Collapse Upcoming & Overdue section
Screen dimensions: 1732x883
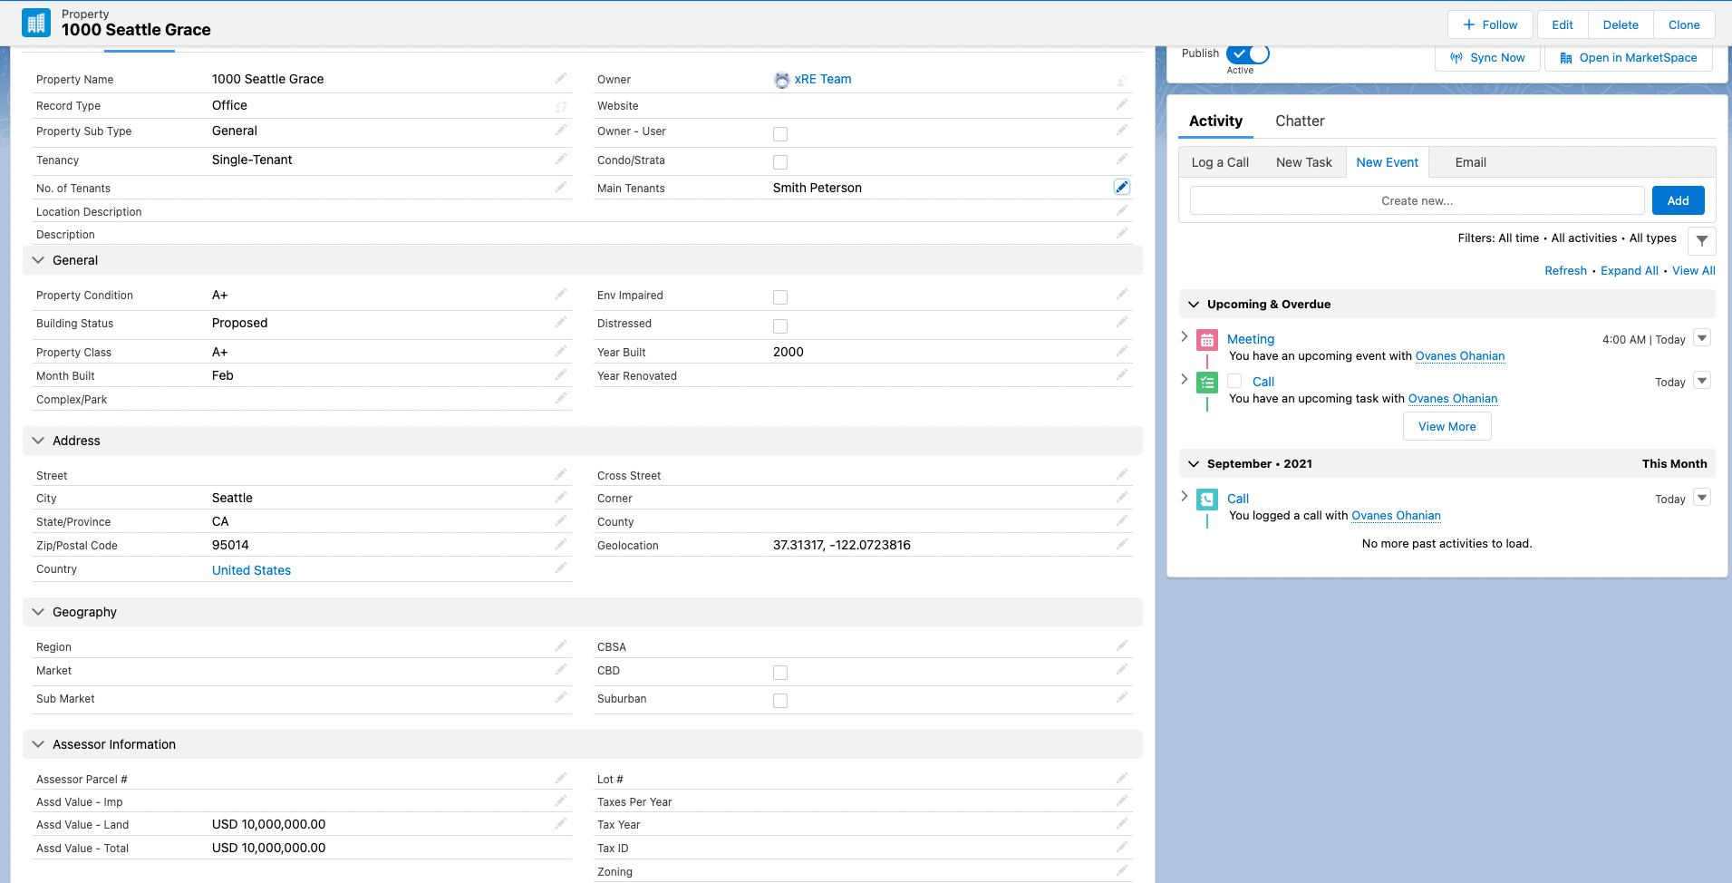click(1194, 305)
